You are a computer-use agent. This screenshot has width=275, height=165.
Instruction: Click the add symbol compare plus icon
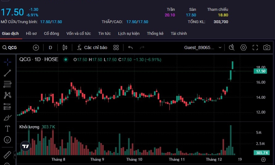(36, 47)
